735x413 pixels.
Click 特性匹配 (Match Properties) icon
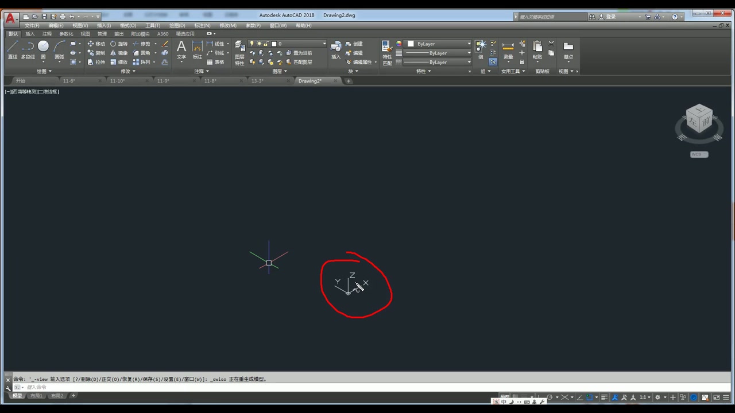pos(388,53)
